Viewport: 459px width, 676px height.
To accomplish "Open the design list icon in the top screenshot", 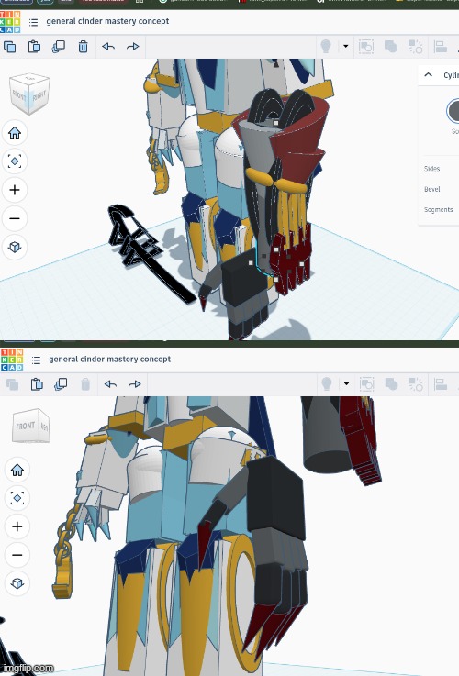I will [x=33, y=22].
